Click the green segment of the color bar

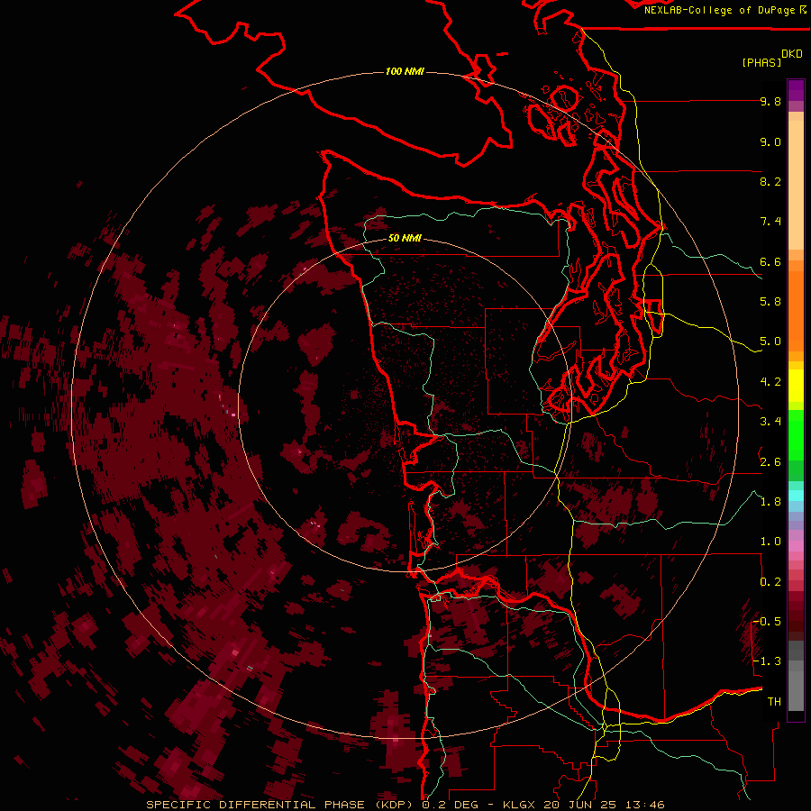click(796, 435)
